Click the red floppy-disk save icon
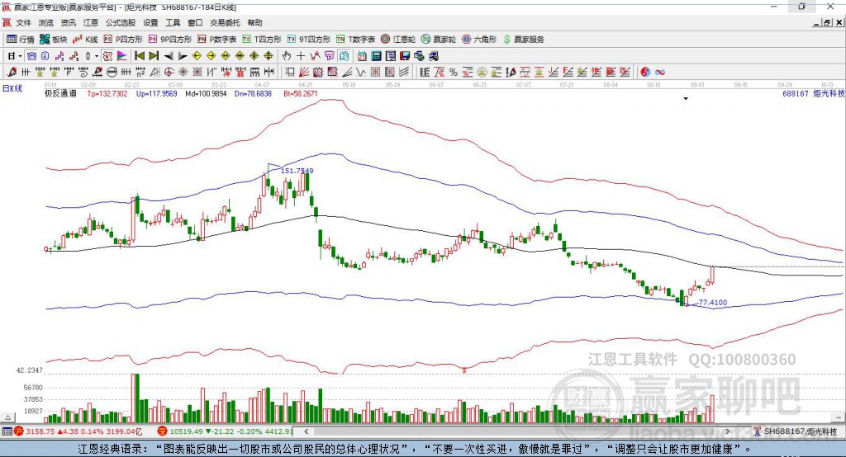Viewport: 846px width, 457px height. (x=405, y=56)
